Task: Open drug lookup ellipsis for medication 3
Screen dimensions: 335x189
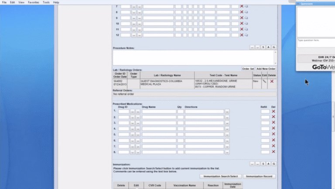Action: pyautogui.click(x=133, y=123)
